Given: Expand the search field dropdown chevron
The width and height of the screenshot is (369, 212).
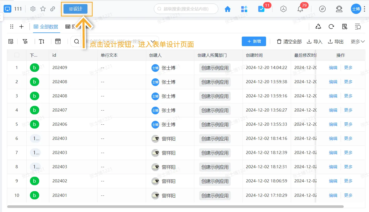Looking at the screenshot, I should 153,41.
